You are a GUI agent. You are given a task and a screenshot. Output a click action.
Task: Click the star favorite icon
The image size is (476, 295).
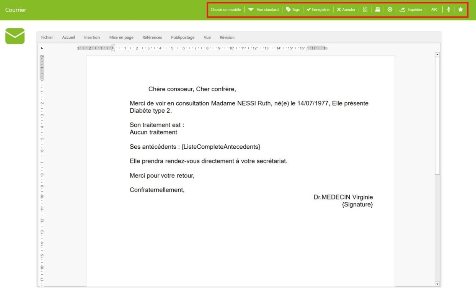[x=461, y=10]
